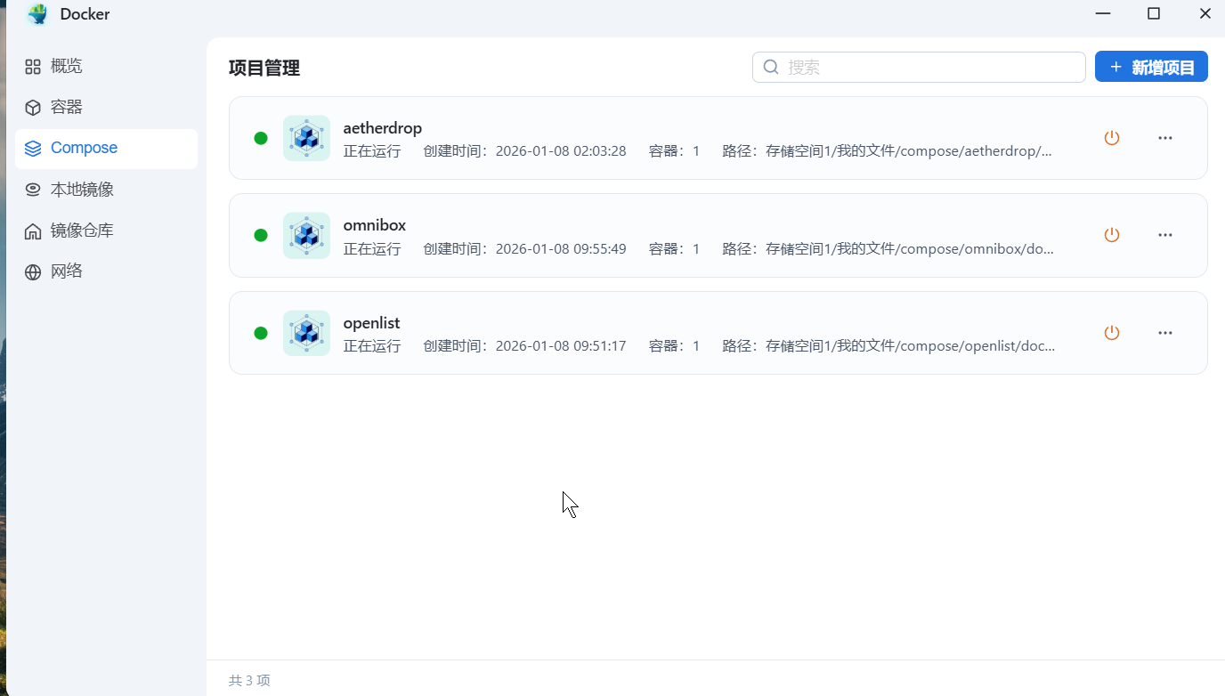Image resolution: width=1225 pixels, height=696 pixels.
Task: Open more options for omnibox project
Action: tap(1165, 235)
